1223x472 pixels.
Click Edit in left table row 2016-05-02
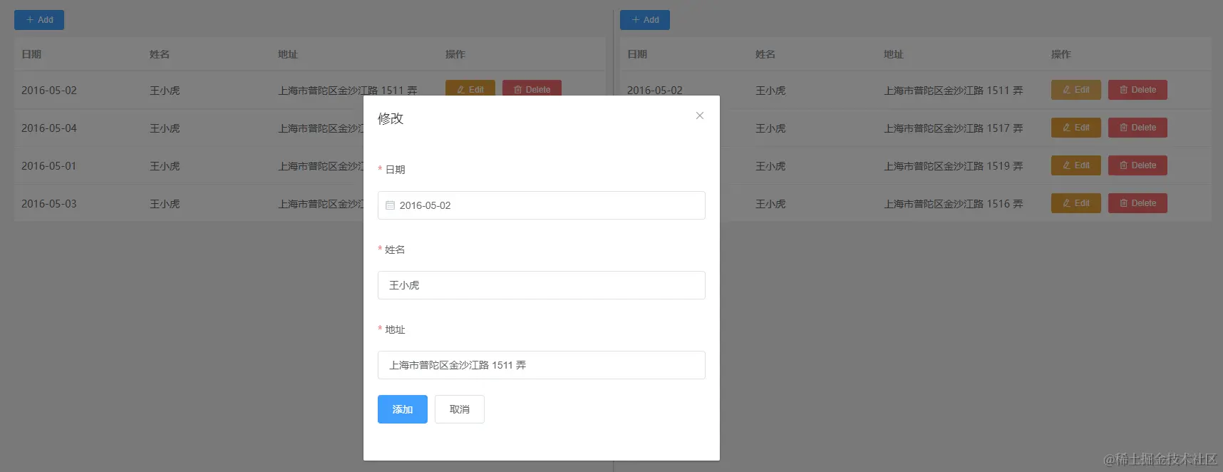click(470, 88)
